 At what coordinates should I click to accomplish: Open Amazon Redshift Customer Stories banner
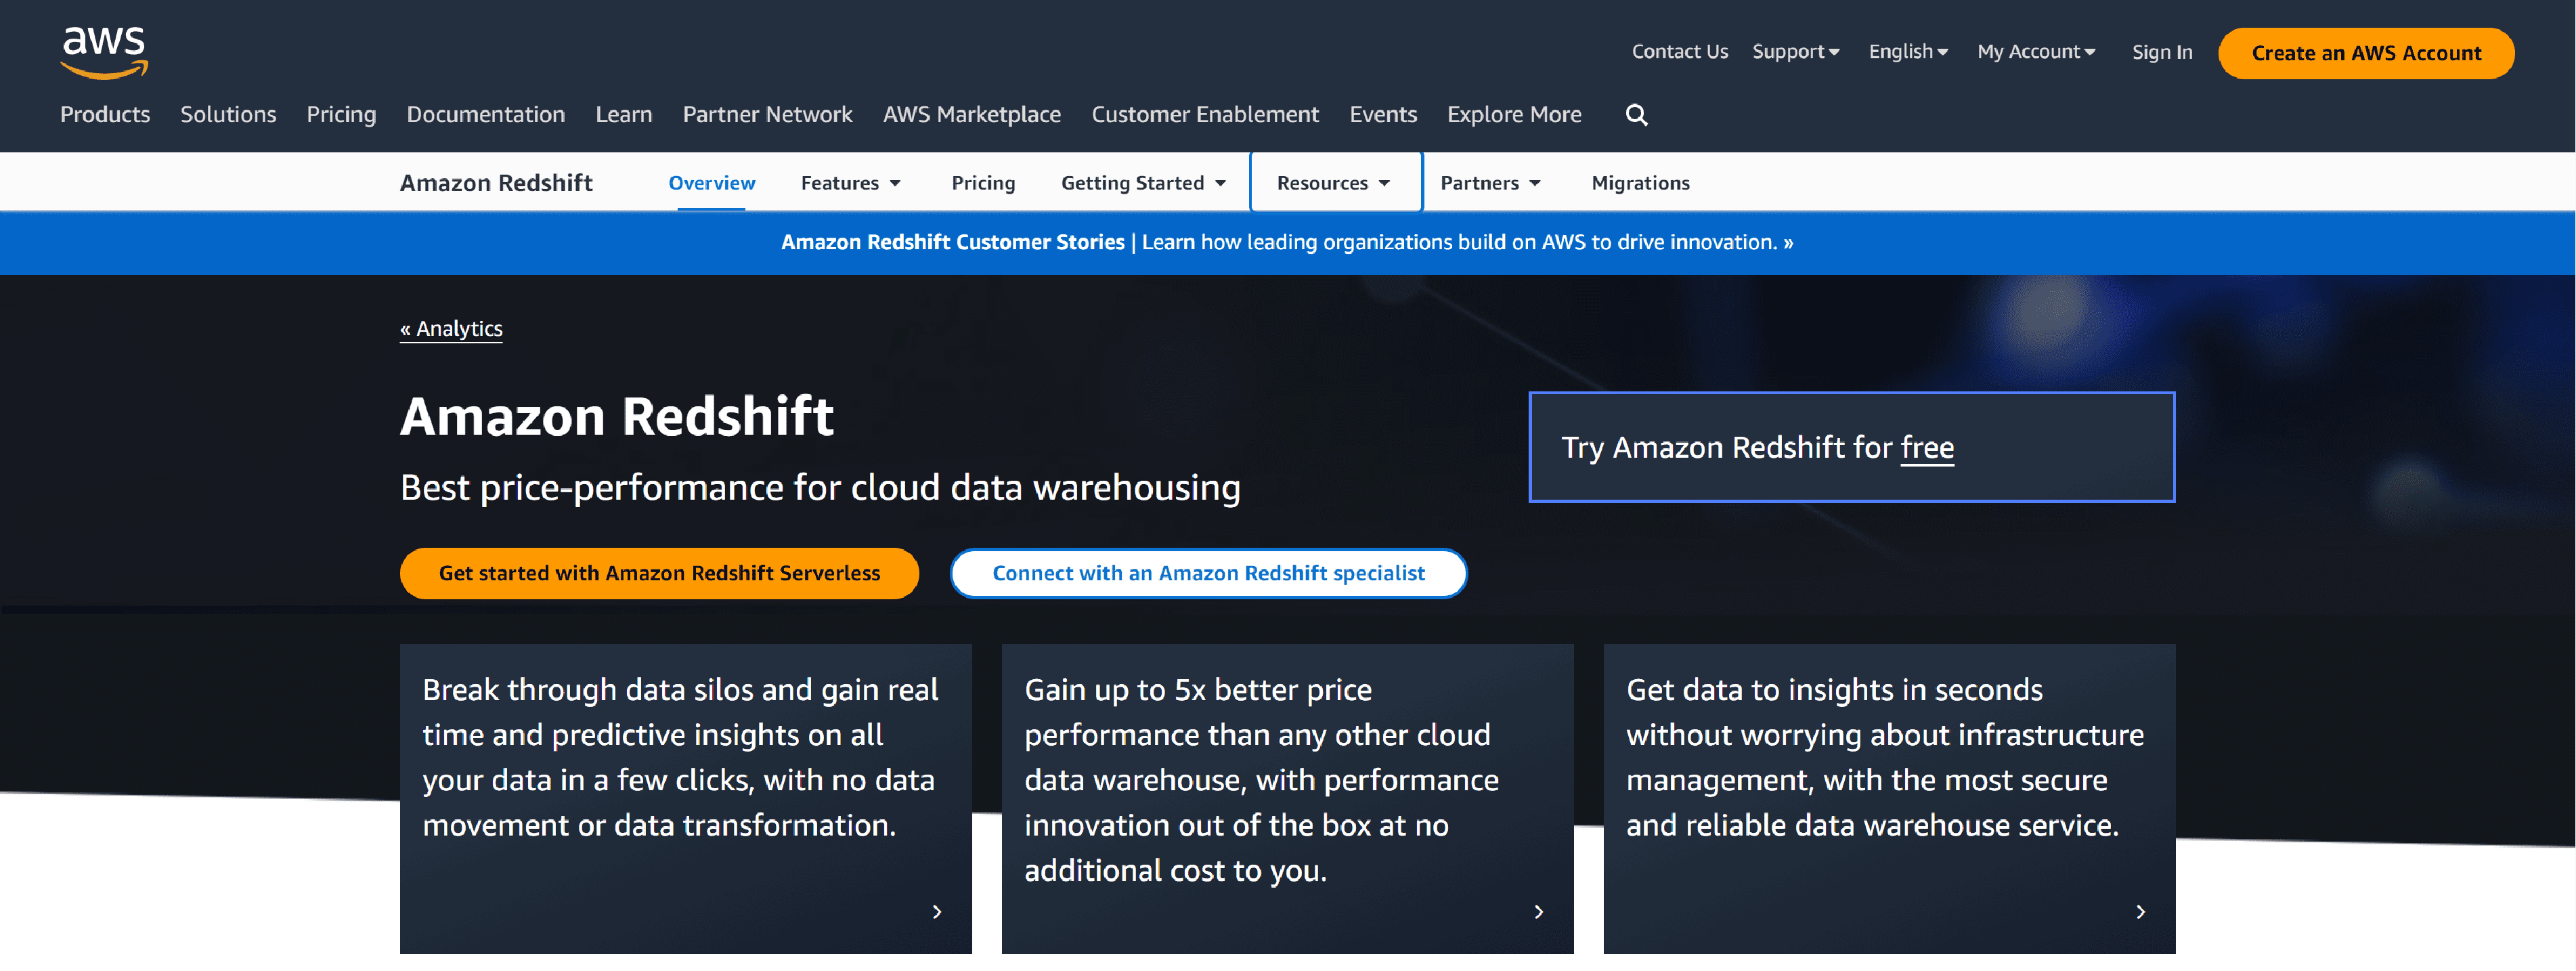tap(1287, 242)
